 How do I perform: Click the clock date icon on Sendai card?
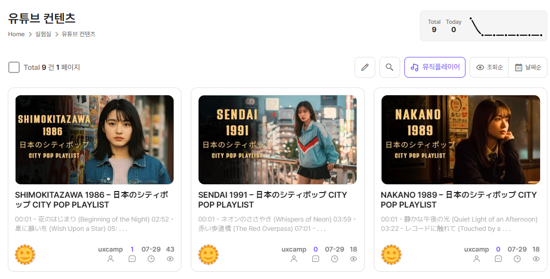click(x=335, y=259)
